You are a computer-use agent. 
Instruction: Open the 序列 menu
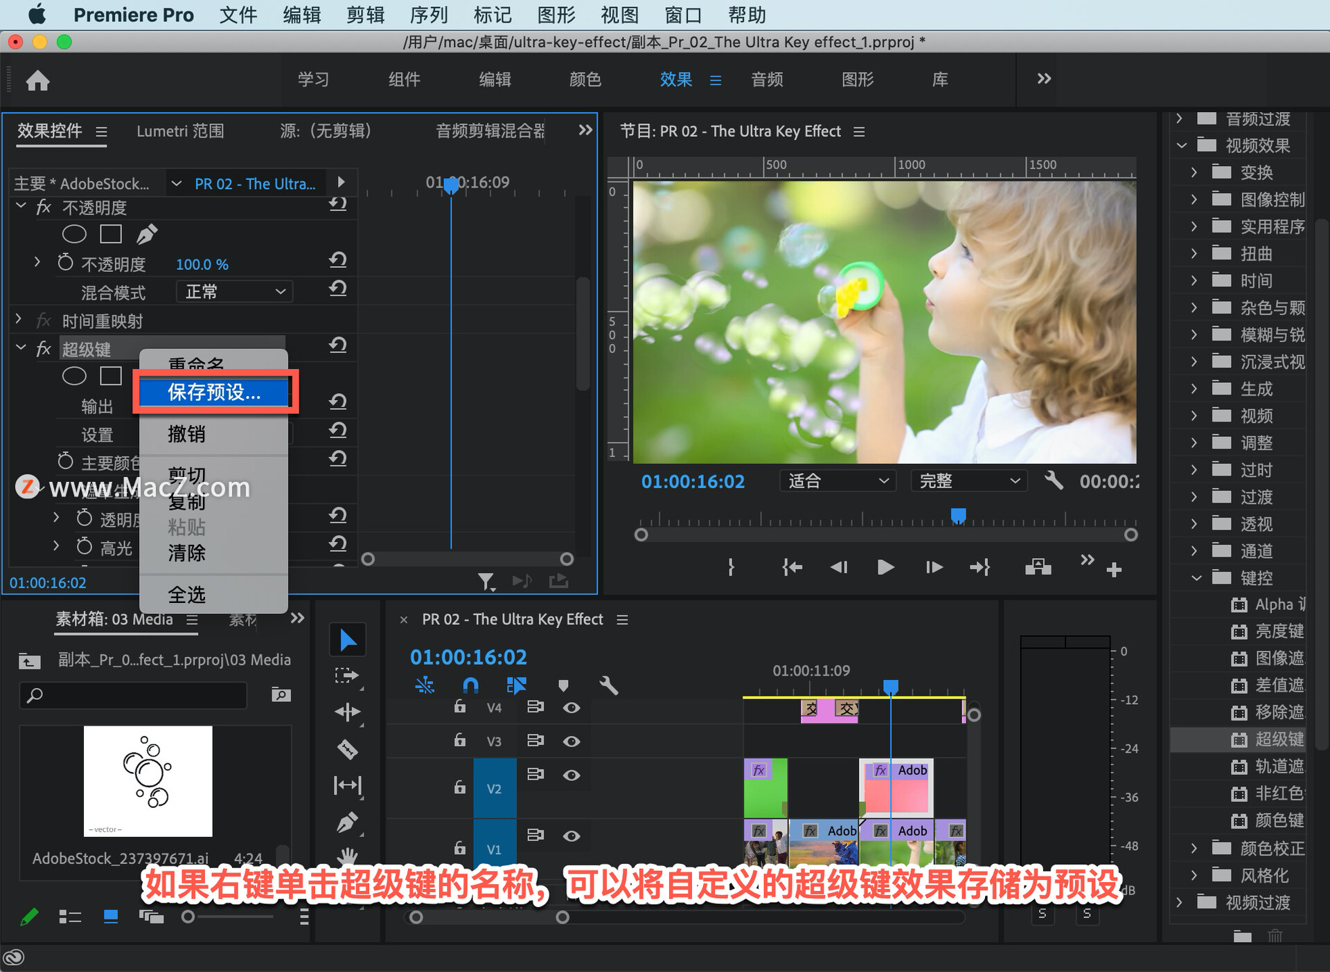pyautogui.click(x=429, y=15)
